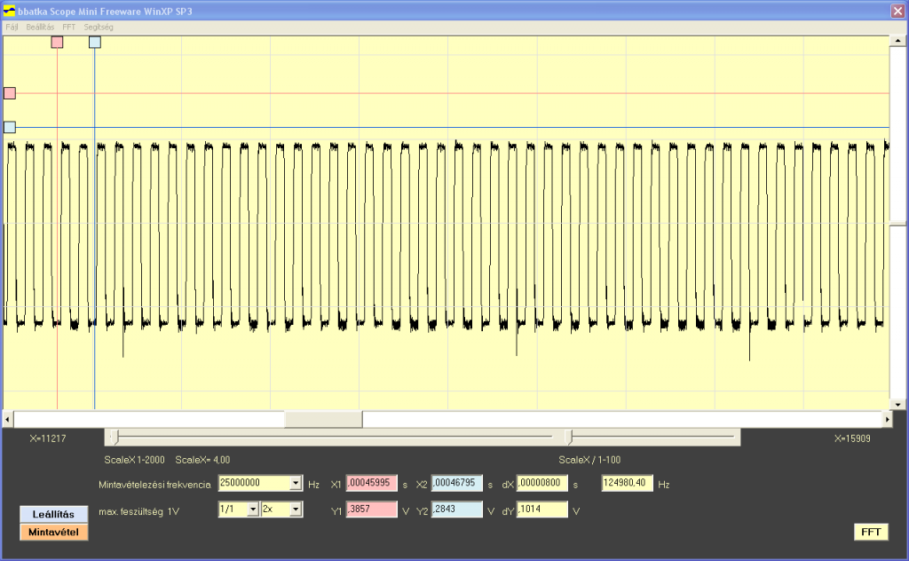Open the Beállítás menu
The image size is (909, 561).
pos(40,28)
